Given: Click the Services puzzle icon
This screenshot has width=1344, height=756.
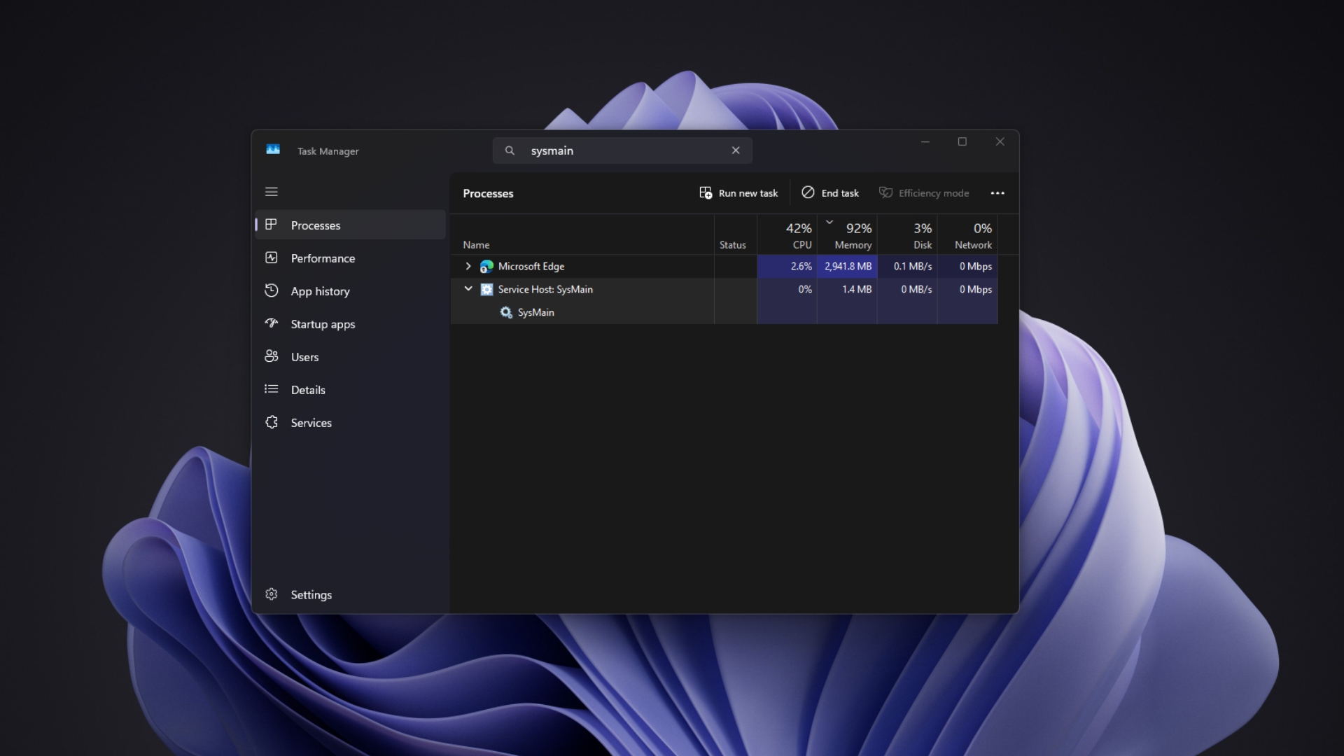Looking at the screenshot, I should (272, 422).
